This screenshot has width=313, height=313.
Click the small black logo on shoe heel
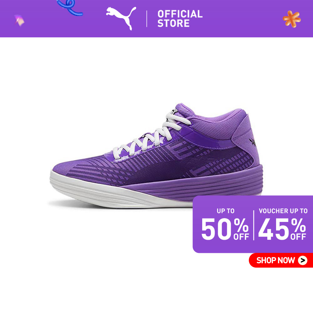(253, 142)
